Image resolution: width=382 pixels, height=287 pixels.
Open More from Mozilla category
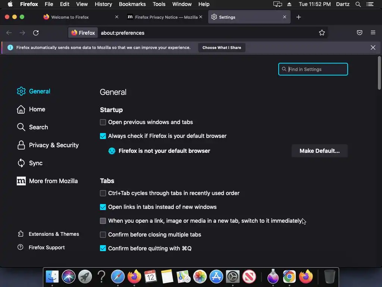[x=47, y=181]
